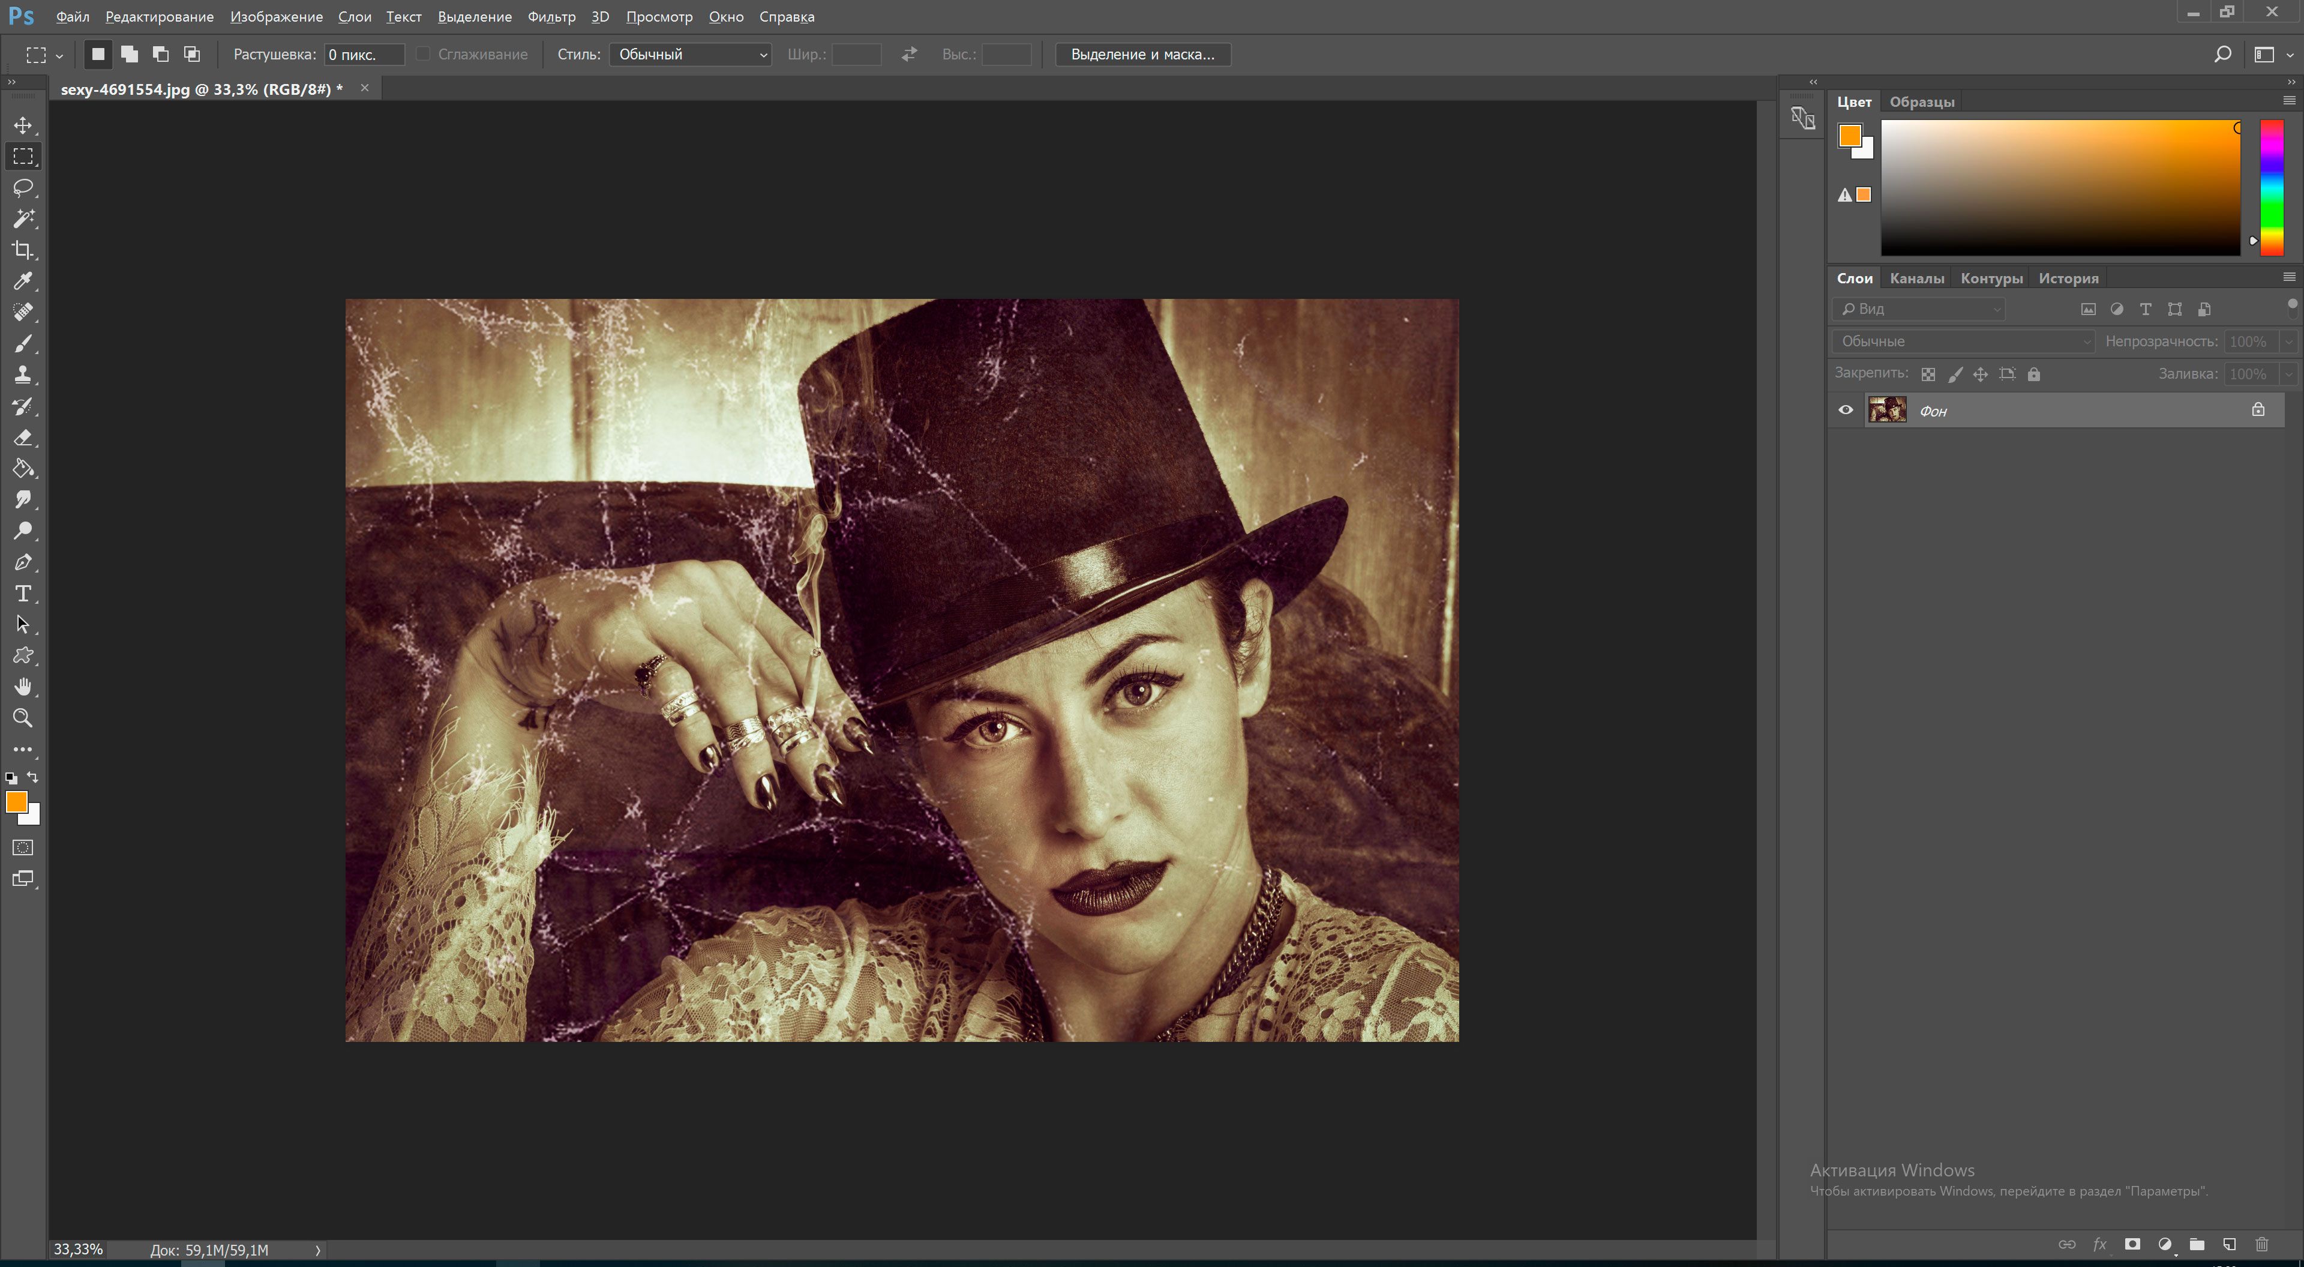Select the Rectangular Marquee tool
Viewport: 2304px width, 1267px height.
(x=23, y=156)
